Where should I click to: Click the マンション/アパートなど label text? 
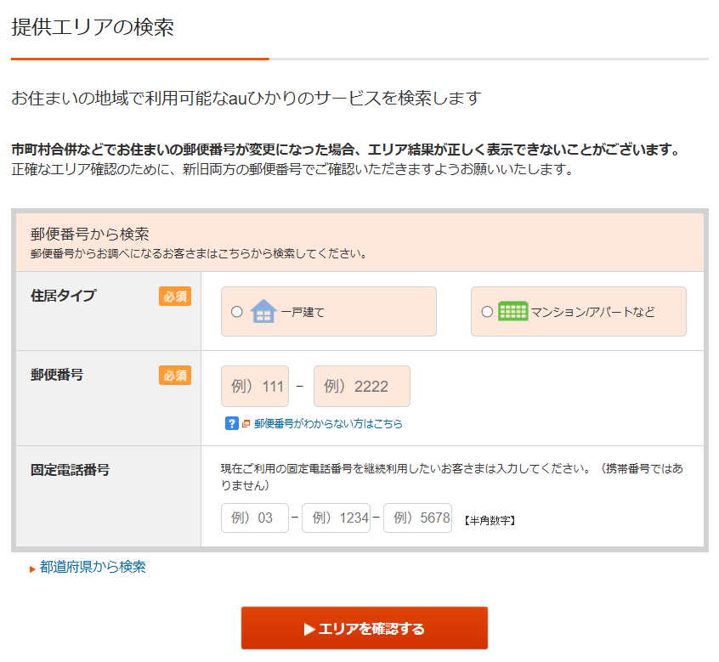click(592, 312)
